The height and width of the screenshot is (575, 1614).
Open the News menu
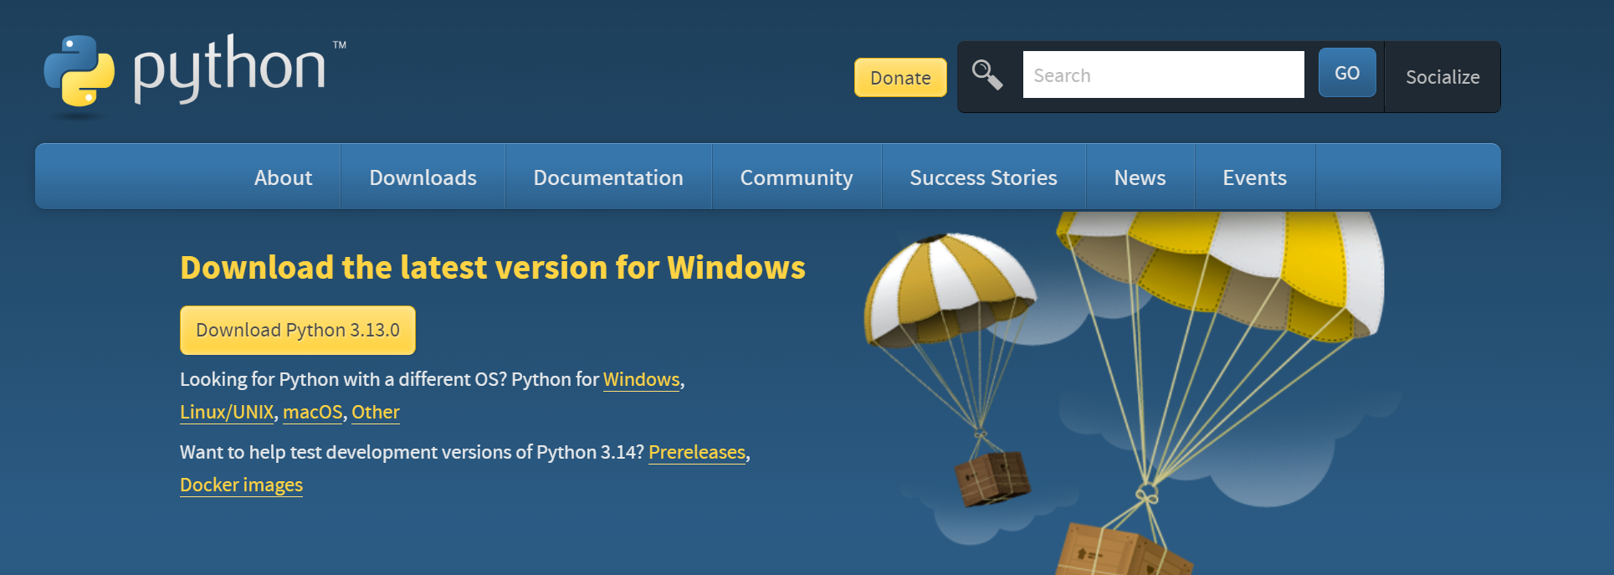(x=1140, y=177)
